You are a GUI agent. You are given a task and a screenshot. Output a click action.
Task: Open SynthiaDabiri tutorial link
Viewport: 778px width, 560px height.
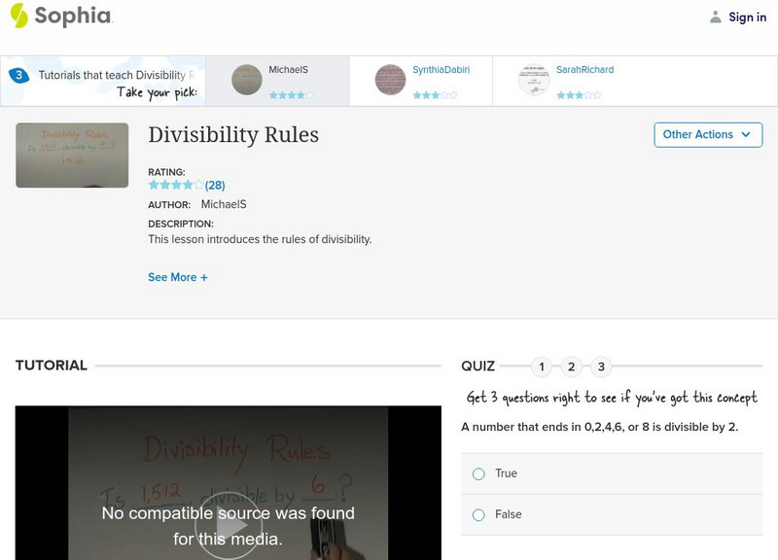[x=441, y=70]
